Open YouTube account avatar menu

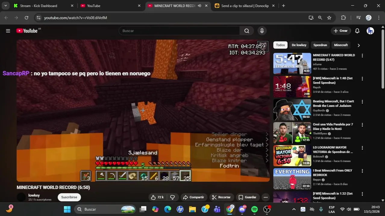(x=370, y=31)
